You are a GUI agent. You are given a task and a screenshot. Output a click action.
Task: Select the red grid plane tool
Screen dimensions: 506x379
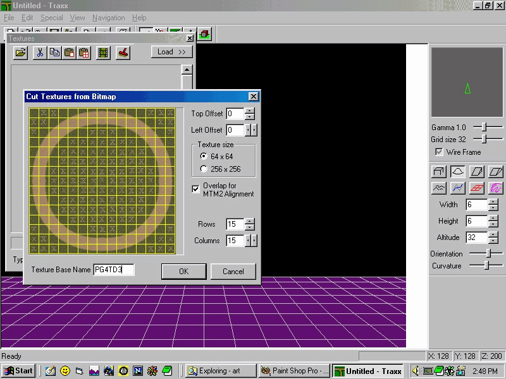point(476,188)
